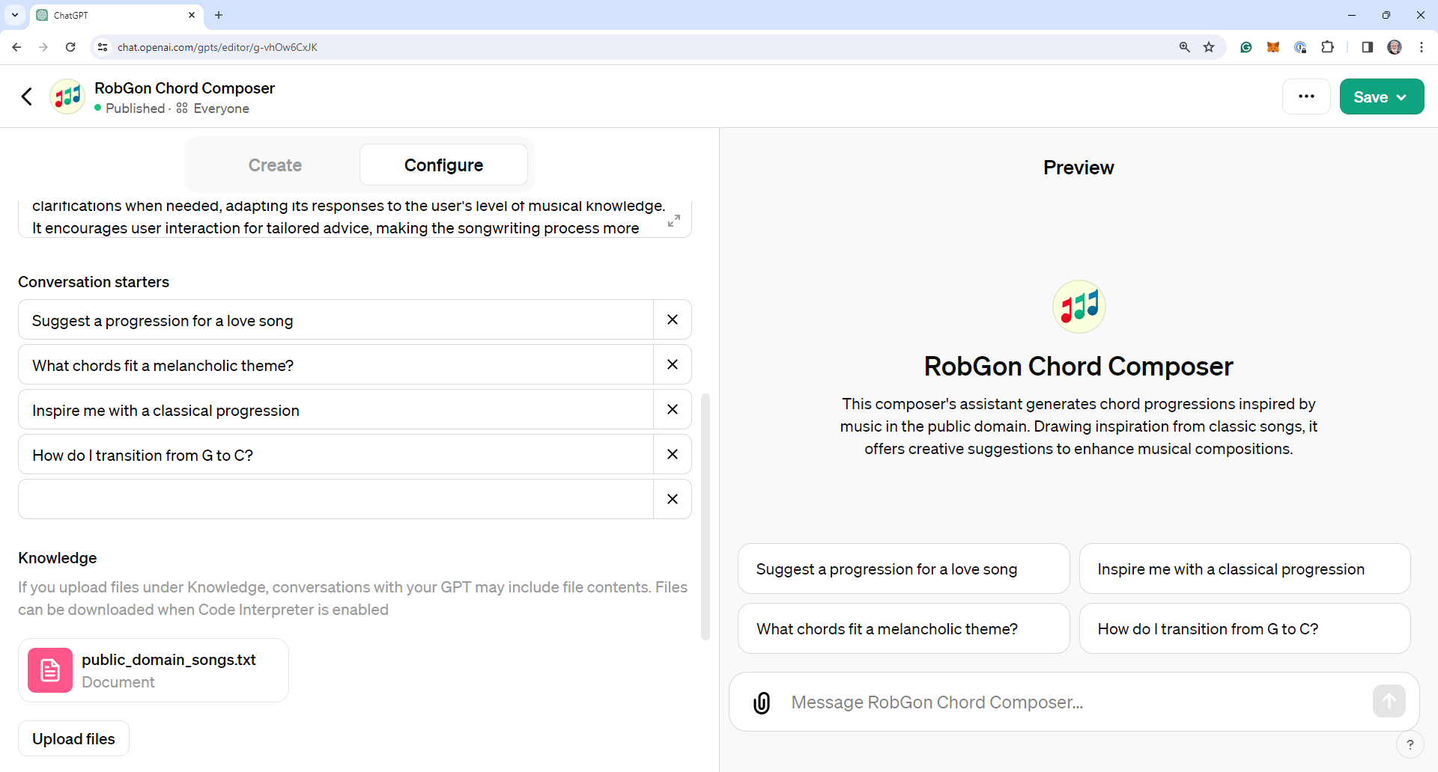Open the zoom magnifier icon in address bar
1438x772 pixels.
[x=1185, y=47]
